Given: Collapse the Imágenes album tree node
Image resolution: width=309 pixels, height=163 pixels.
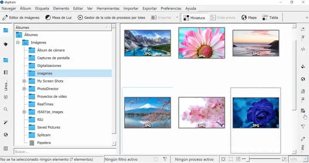Looking at the screenshot, I should [x=18, y=42].
